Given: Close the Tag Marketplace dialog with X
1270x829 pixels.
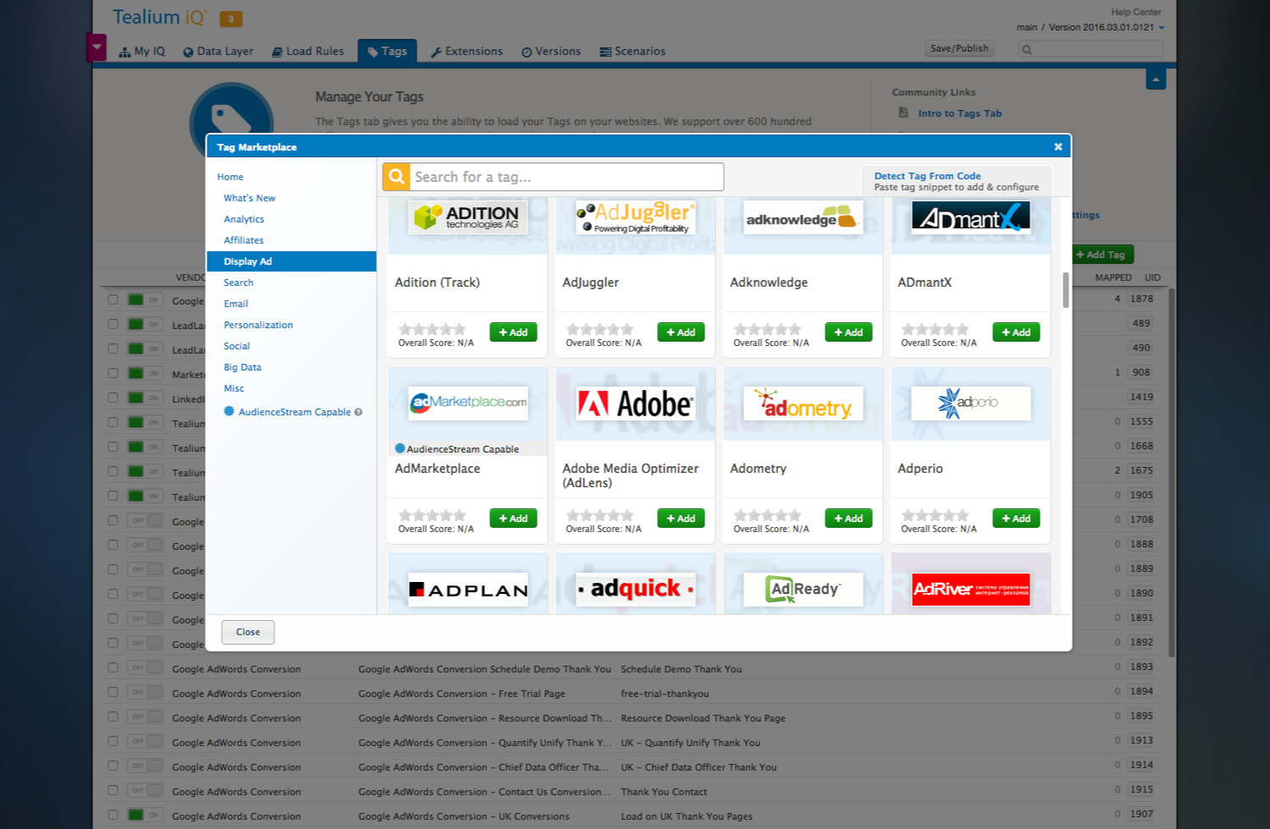Looking at the screenshot, I should pyautogui.click(x=1057, y=146).
